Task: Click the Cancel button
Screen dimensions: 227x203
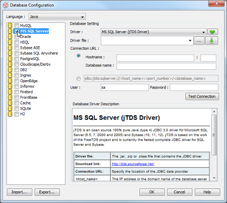Action: click(179, 192)
